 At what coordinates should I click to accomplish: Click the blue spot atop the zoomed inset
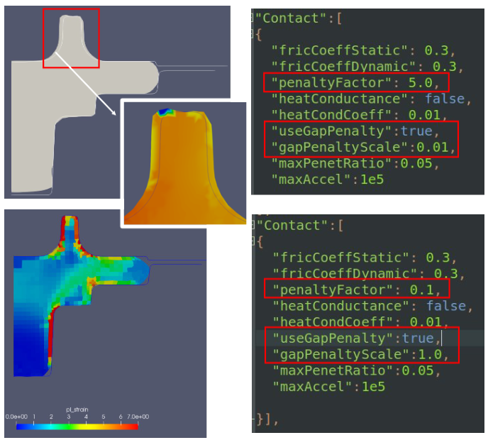(165, 111)
